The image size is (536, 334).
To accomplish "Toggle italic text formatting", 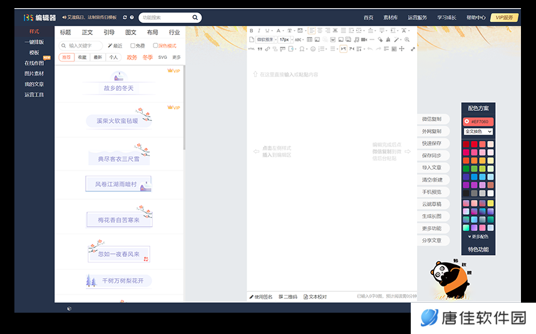I will (259, 31).
